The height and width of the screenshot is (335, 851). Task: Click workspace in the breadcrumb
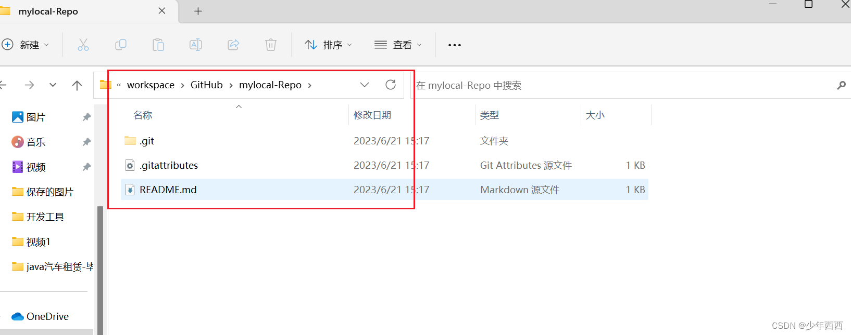151,85
